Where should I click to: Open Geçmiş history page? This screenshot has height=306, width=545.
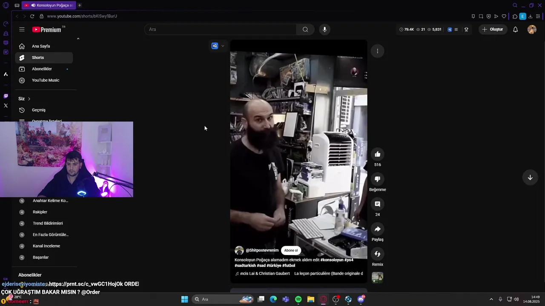tap(44, 110)
